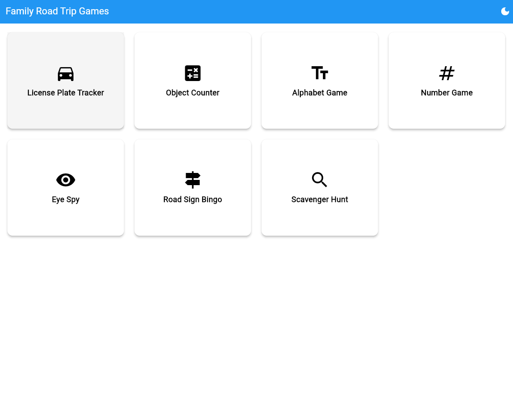The width and height of the screenshot is (513, 406).
Task: Click the blue app bar background
Action: coord(305,11)
